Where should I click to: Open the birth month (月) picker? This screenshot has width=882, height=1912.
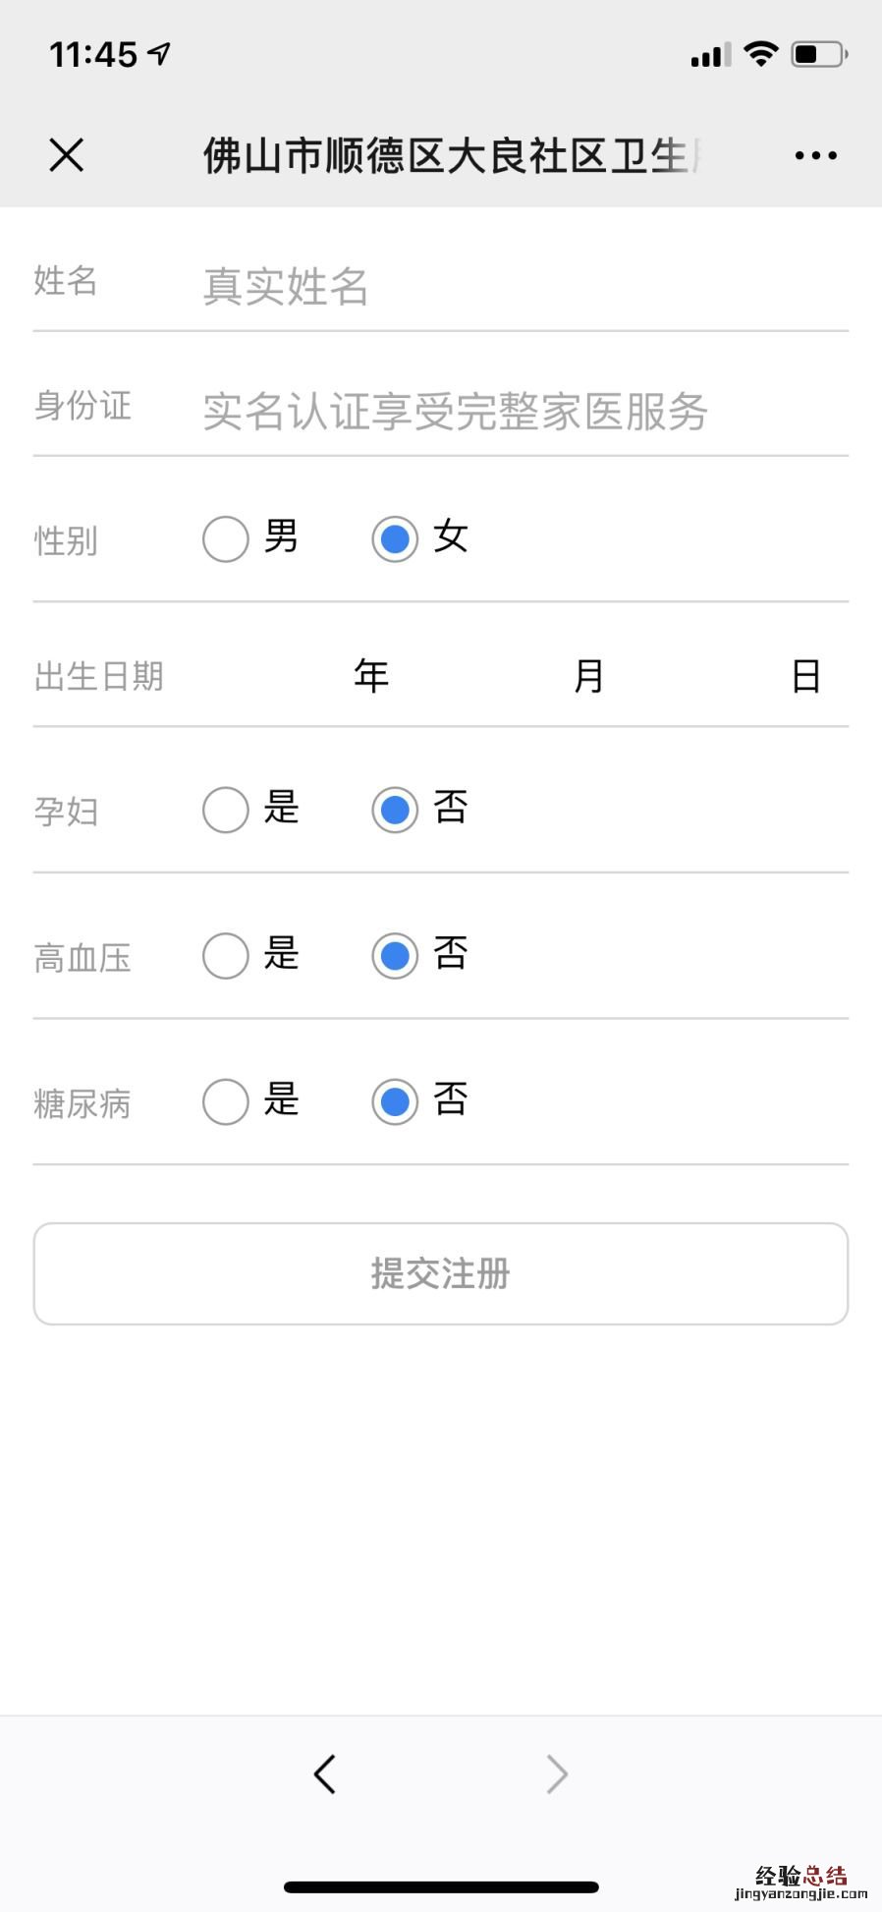pos(588,676)
